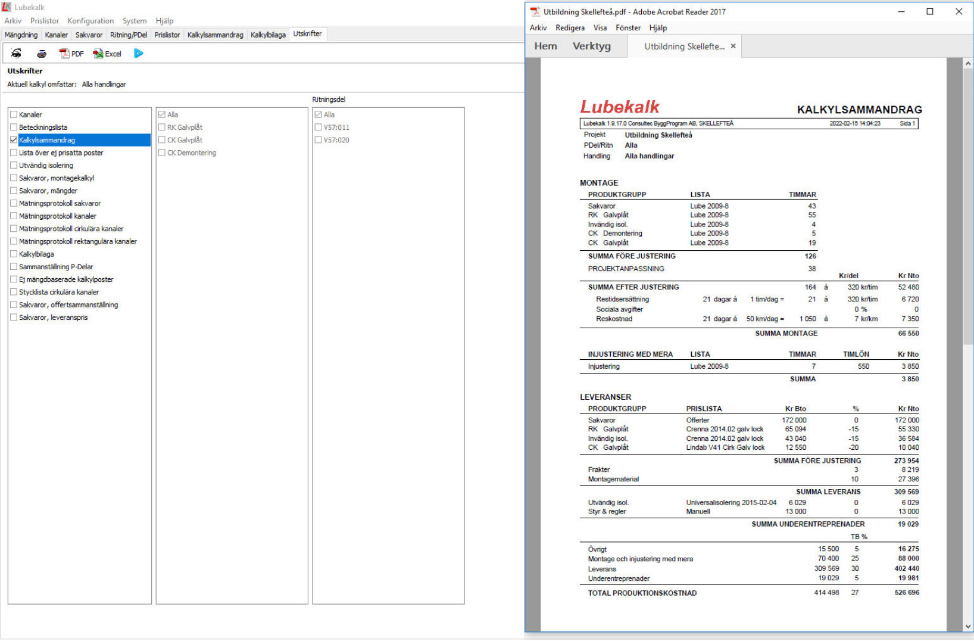Image resolution: width=974 pixels, height=641 pixels.
Task: Switch to the Kalkylbilaga tab
Action: point(268,35)
